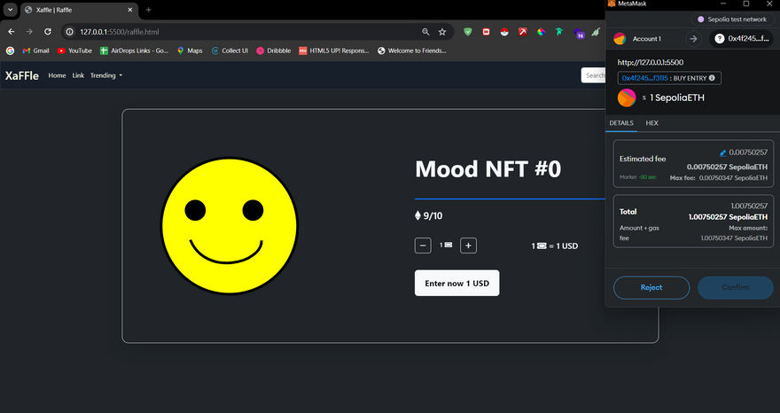Increase ticket count with plus button
Viewport: 780px width, 413px height.
click(469, 245)
